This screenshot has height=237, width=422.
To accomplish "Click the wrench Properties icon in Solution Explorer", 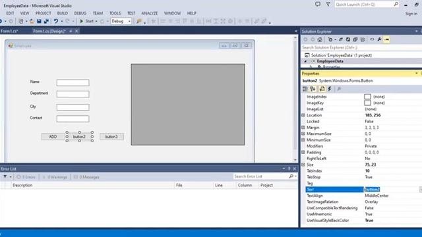I will pos(379,39).
